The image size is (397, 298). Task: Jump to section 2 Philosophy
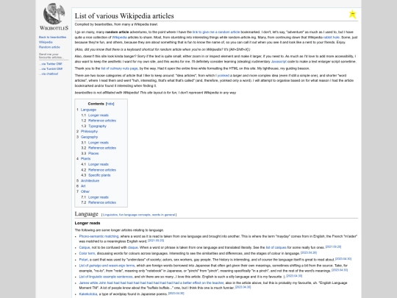(x=89, y=131)
